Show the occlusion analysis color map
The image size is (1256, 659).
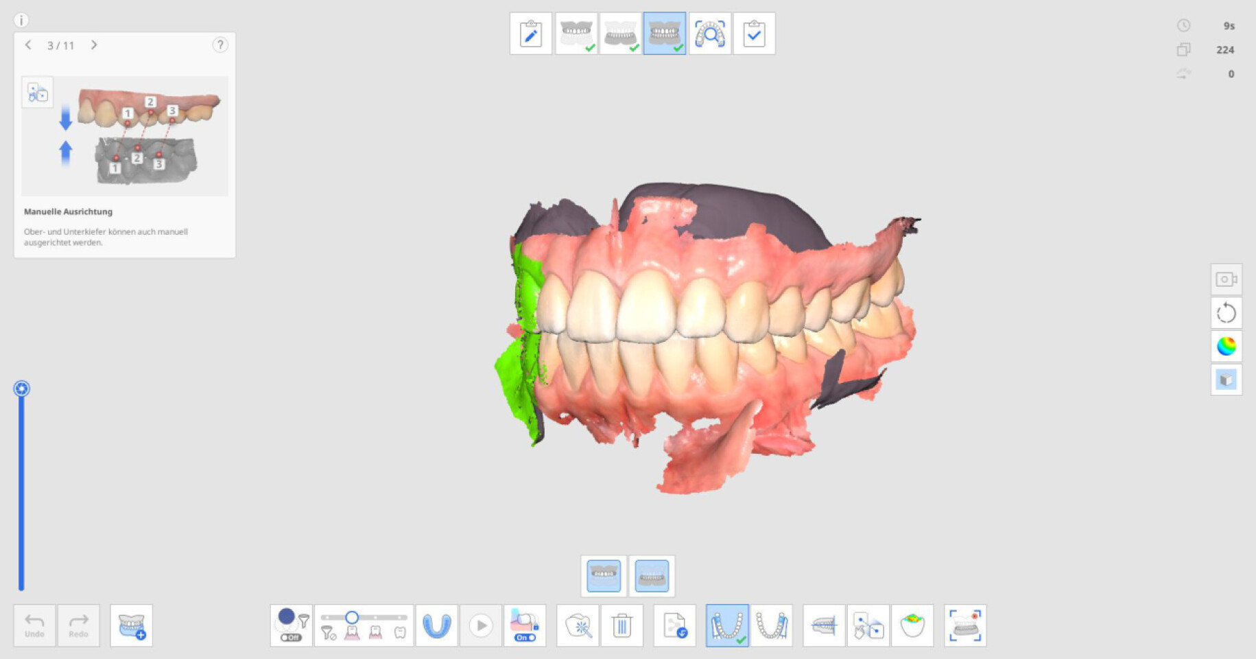(x=912, y=625)
